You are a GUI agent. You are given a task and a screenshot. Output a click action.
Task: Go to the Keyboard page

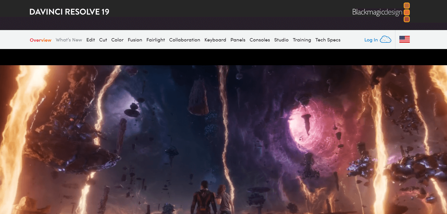[215, 40]
